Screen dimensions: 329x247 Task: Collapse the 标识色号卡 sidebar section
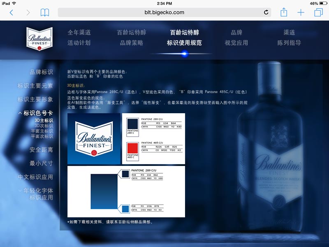tap(20, 113)
